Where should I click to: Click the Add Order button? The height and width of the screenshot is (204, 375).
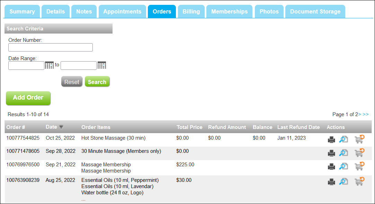click(x=28, y=98)
